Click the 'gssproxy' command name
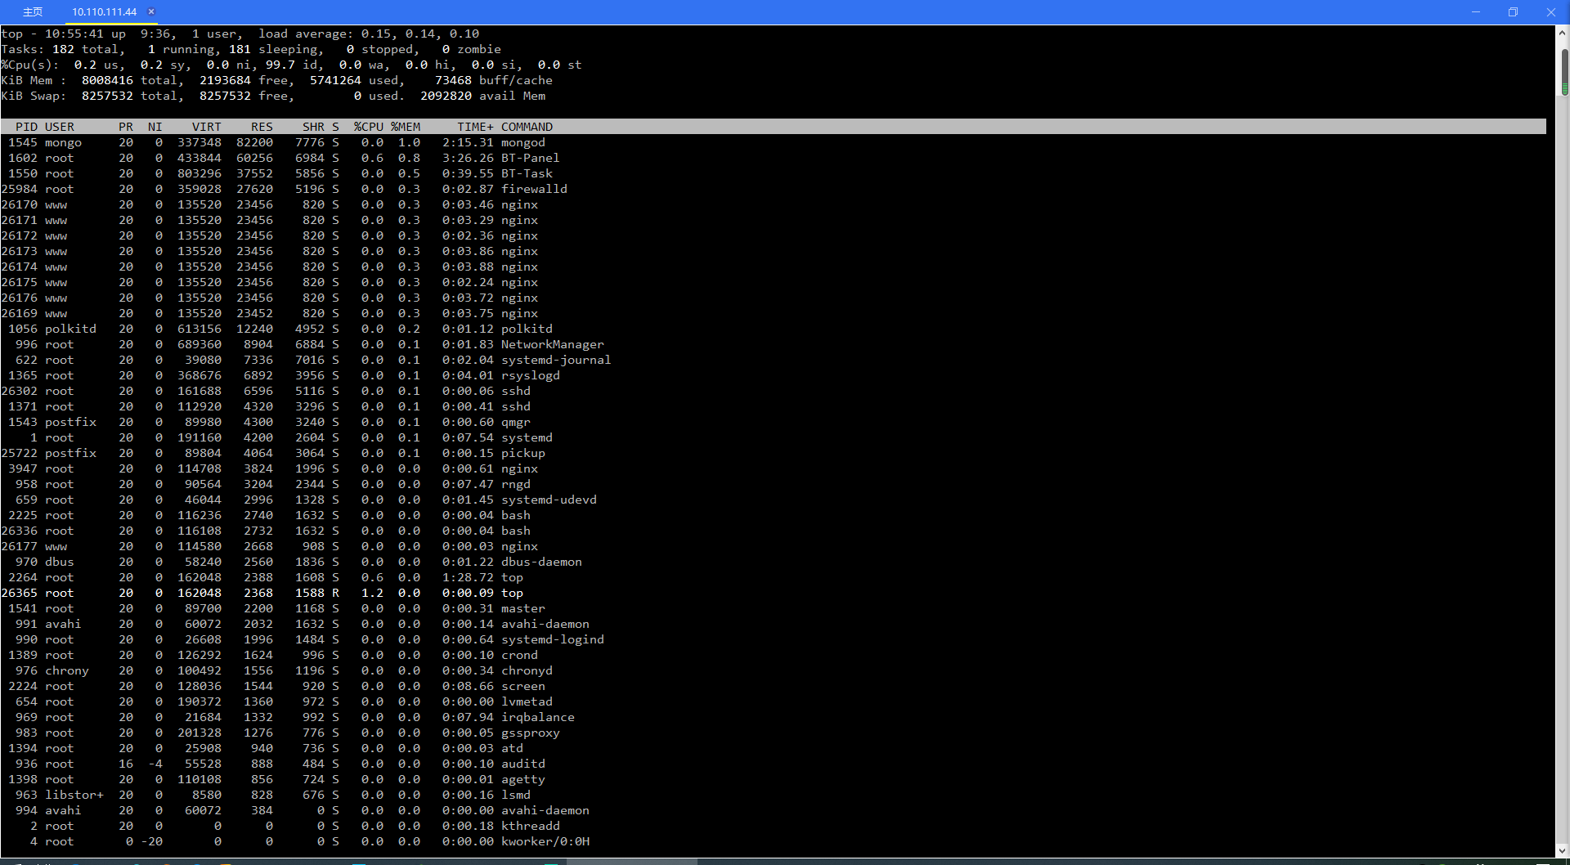 pos(531,733)
